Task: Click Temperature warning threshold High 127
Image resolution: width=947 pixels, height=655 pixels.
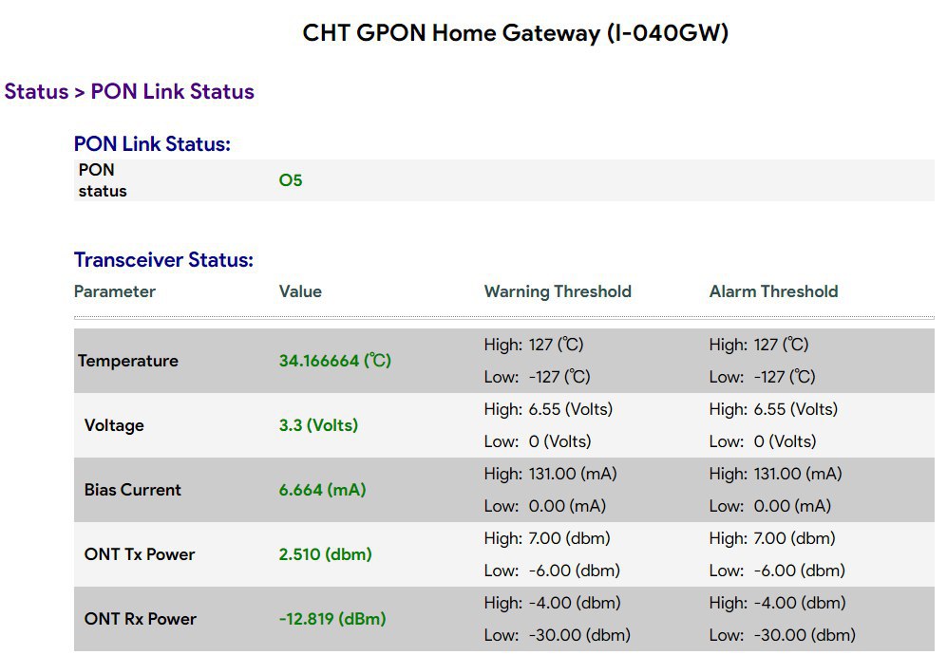Action: [x=534, y=345]
